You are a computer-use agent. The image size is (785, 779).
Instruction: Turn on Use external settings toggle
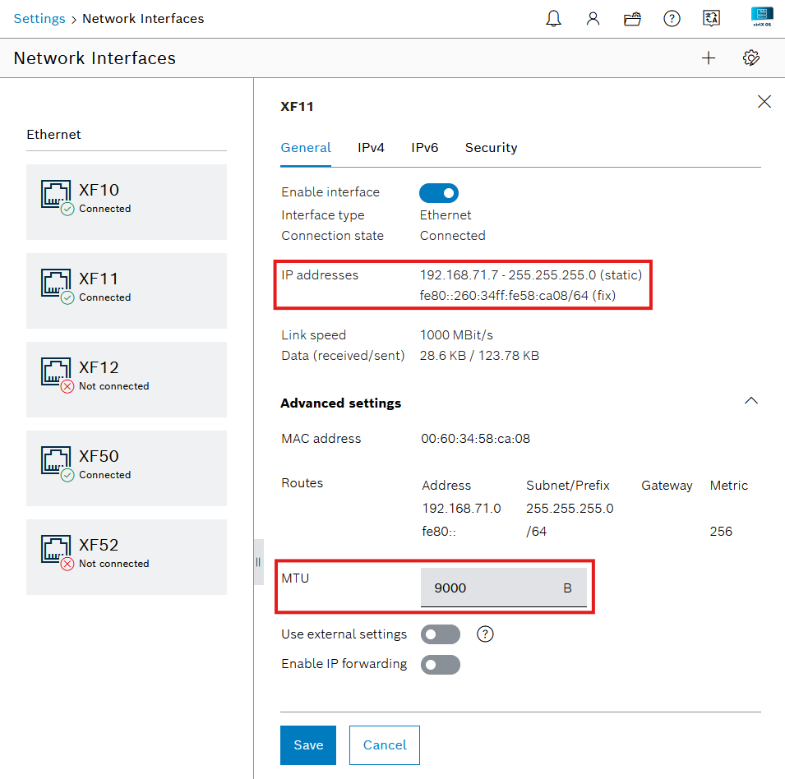click(x=440, y=634)
